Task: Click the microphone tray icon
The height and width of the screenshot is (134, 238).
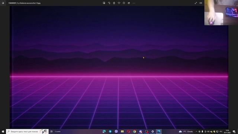Action: (x=202, y=131)
